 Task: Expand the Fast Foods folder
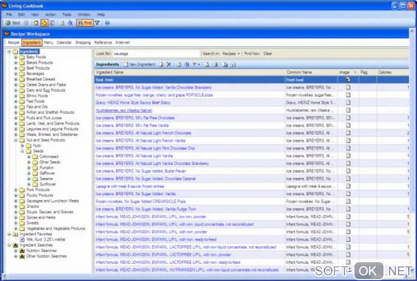(x=16, y=101)
